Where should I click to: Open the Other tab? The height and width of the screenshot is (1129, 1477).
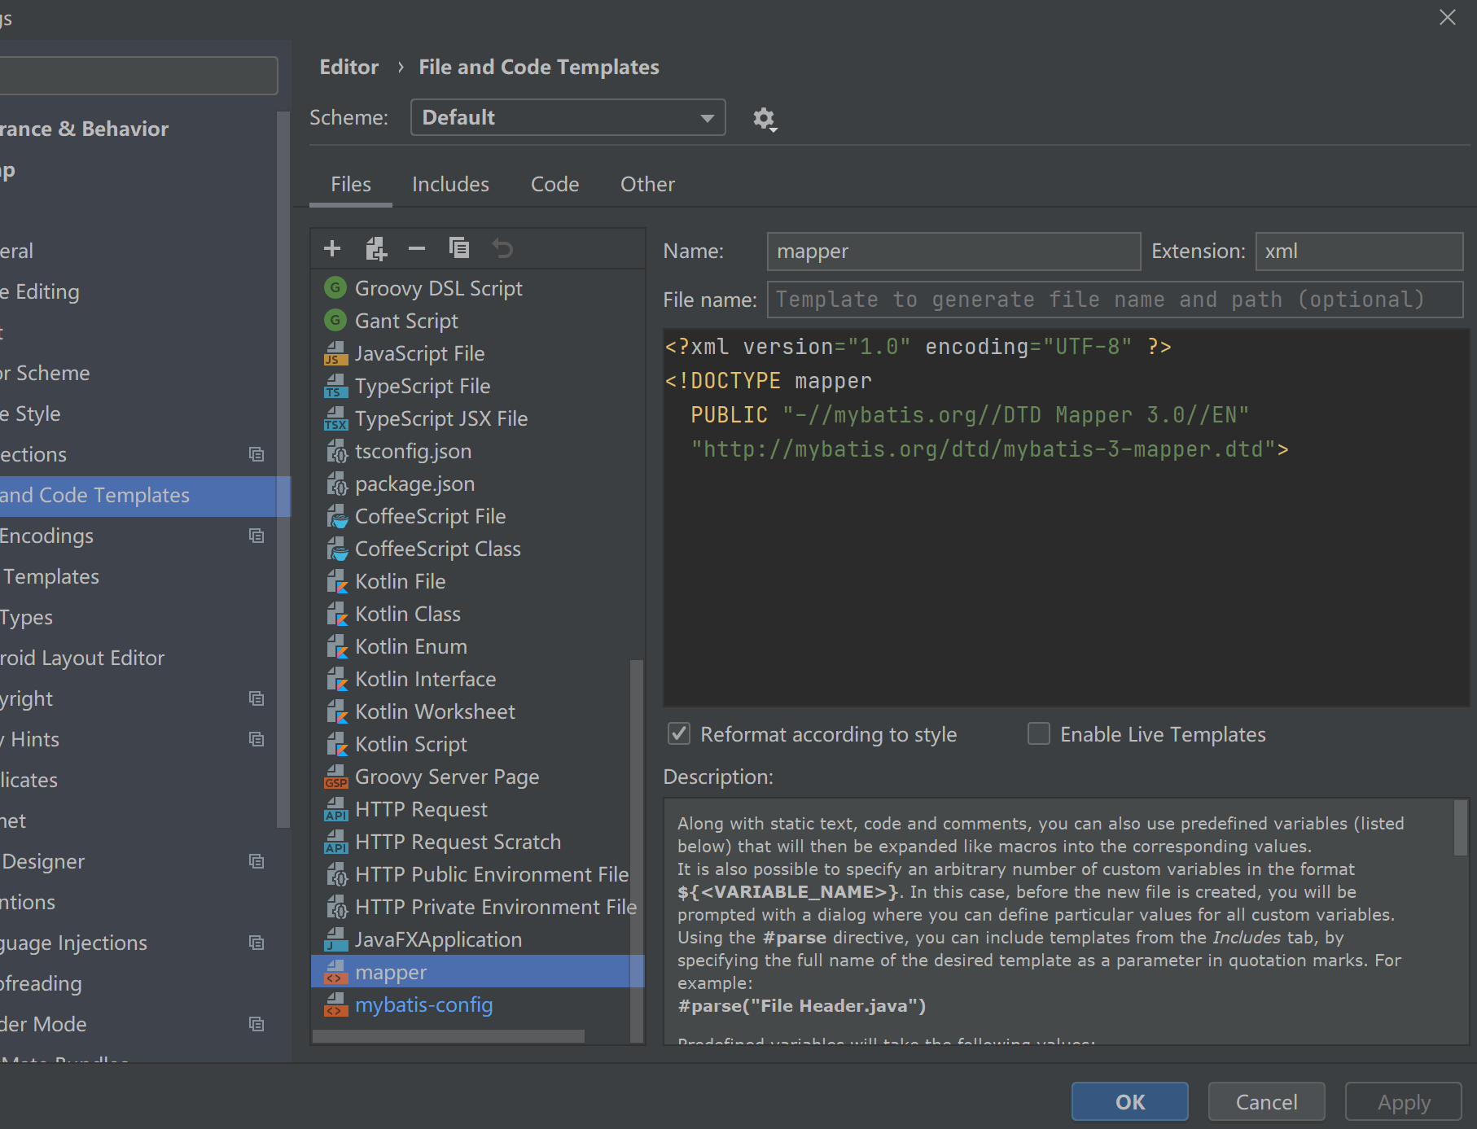coord(647,185)
